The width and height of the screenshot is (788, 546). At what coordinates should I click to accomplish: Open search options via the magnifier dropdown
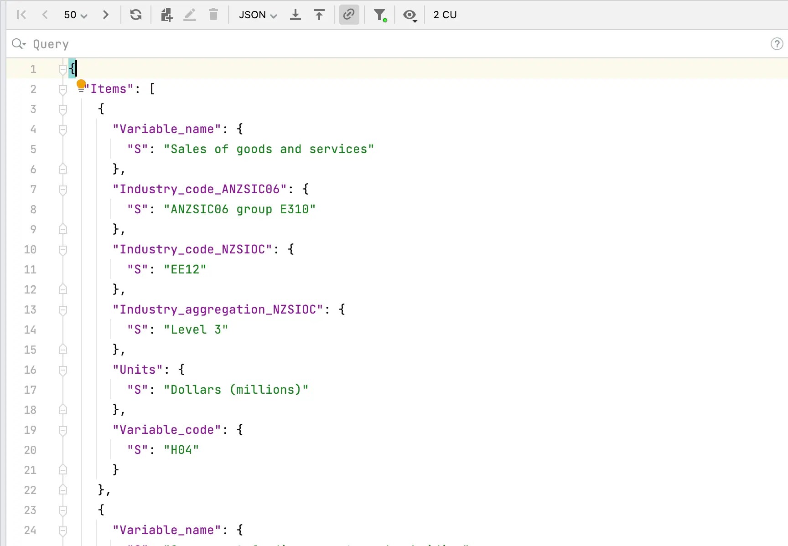[x=19, y=44]
